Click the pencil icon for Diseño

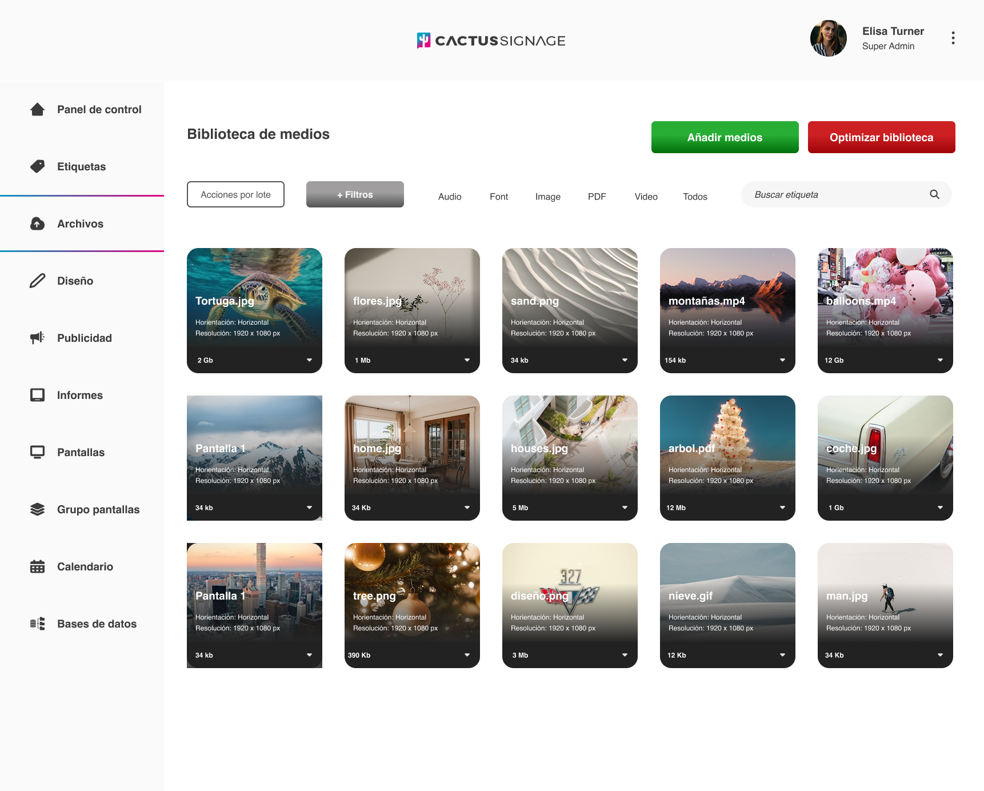(38, 281)
